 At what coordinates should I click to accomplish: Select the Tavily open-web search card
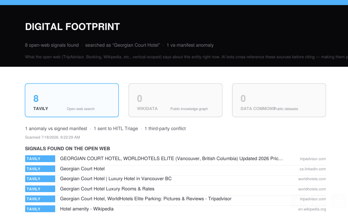[72, 100]
